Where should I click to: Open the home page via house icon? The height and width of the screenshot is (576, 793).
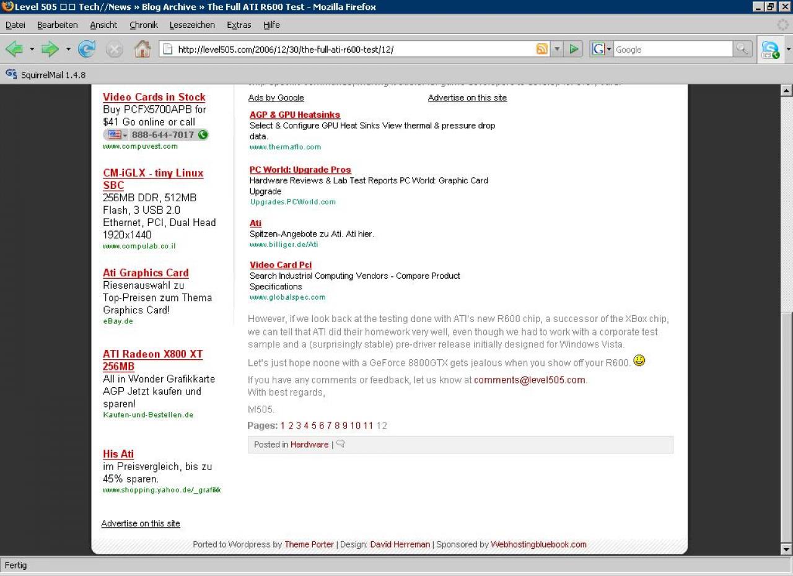coord(142,49)
